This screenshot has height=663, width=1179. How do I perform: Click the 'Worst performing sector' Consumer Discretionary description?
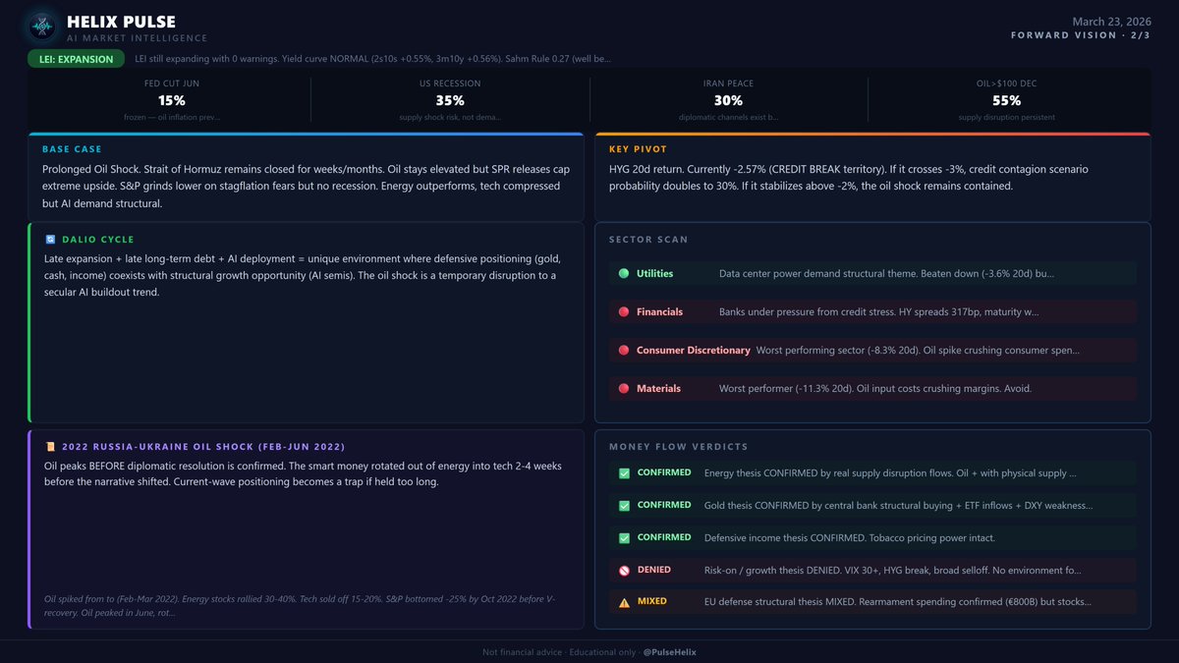(x=918, y=350)
